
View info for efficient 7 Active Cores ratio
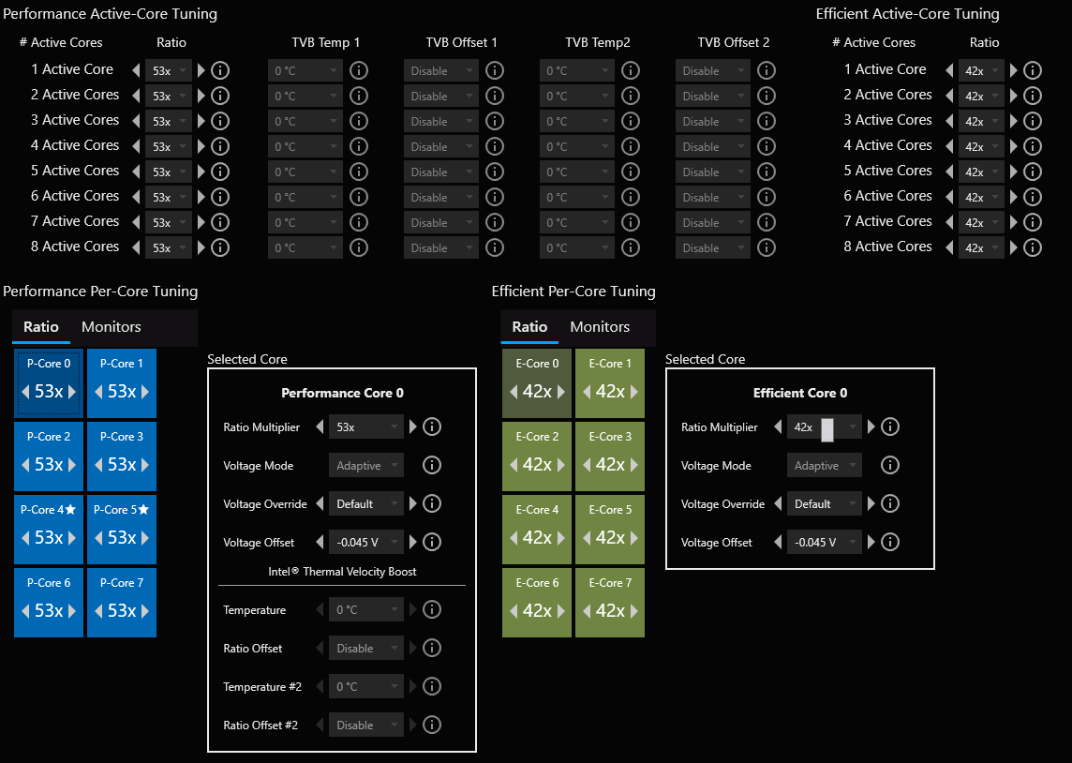(1033, 222)
